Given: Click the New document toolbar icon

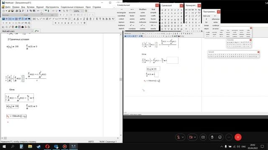Looking at the screenshot, I should click(3, 11).
